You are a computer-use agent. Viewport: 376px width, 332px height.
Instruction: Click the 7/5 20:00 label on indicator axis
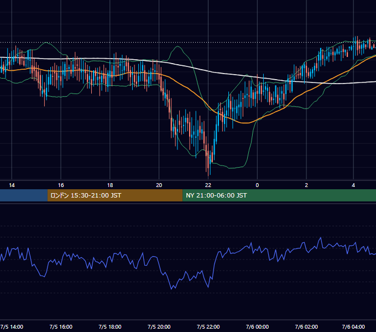point(159,326)
